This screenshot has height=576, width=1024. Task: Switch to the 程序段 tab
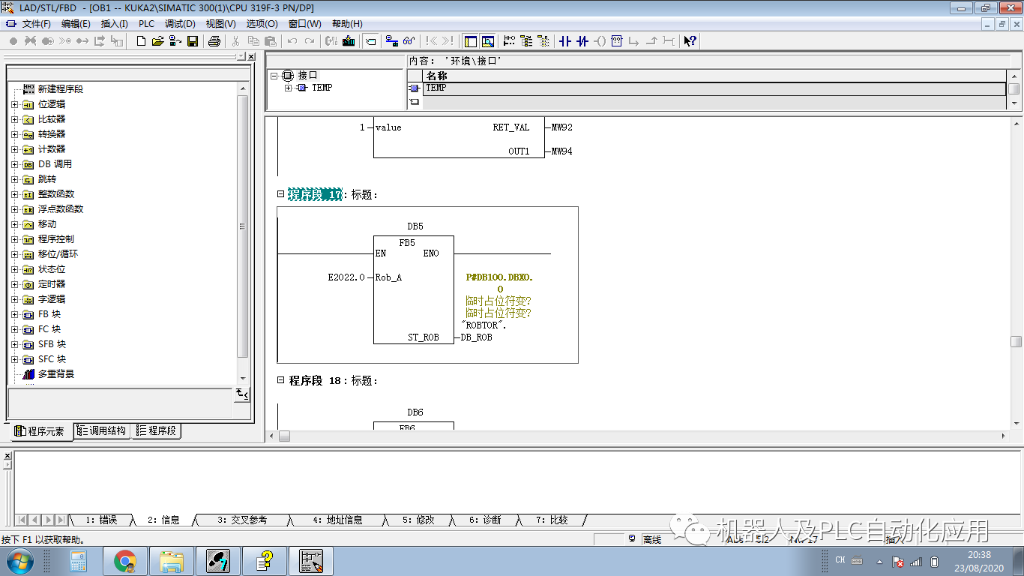(157, 430)
